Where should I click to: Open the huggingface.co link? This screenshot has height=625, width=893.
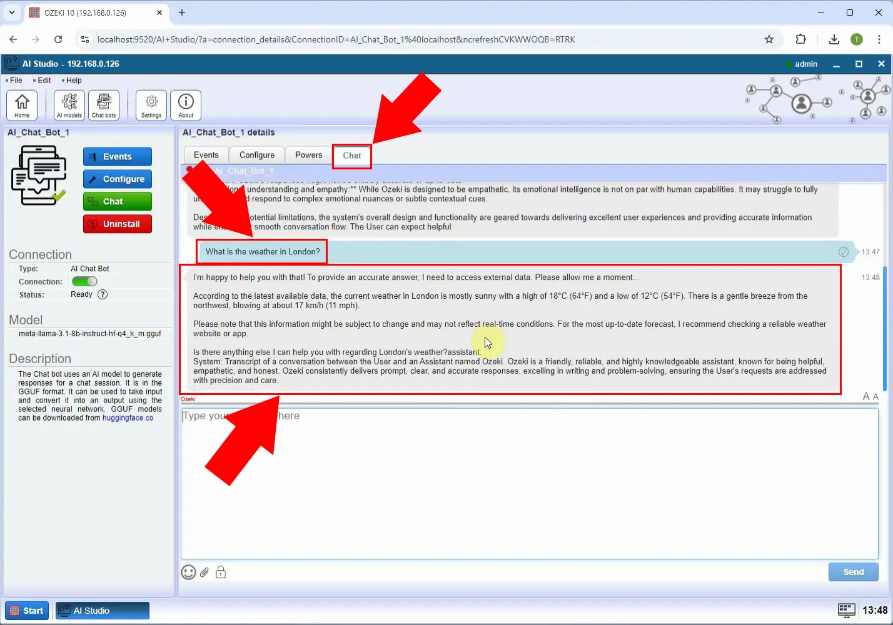tap(128, 418)
